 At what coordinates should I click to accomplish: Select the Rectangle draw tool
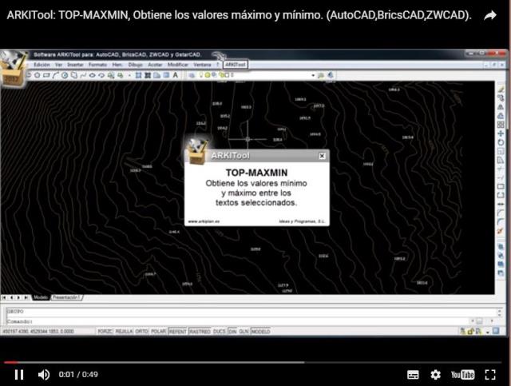pos(46,75)
